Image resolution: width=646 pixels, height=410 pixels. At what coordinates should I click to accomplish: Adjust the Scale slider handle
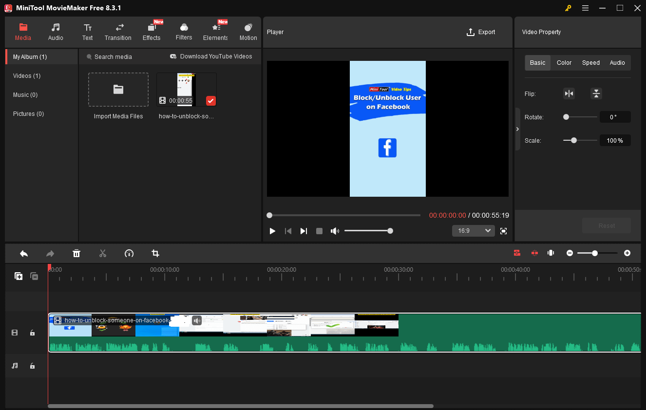point(574,140)
